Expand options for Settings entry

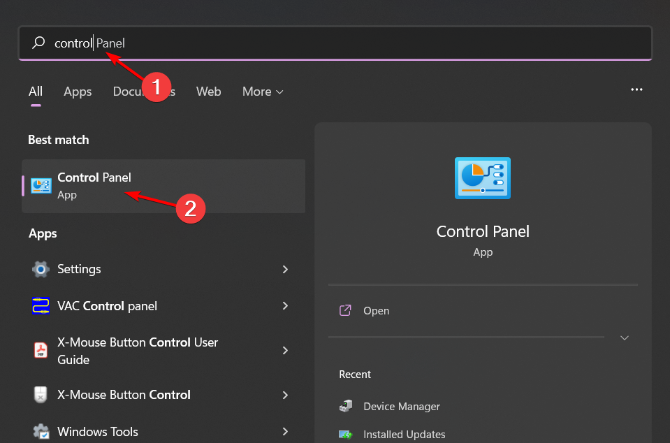click(285, 269)
